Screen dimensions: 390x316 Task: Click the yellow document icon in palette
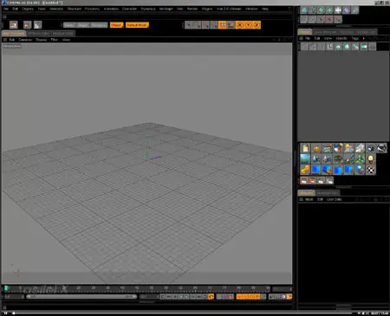[x=305, y=148]
